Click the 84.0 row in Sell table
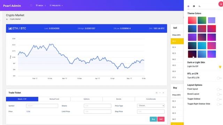 [x=177, y=59]
